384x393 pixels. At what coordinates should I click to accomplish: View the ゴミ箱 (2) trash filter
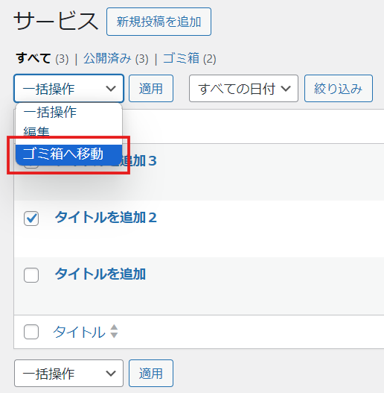pos(189,59)
